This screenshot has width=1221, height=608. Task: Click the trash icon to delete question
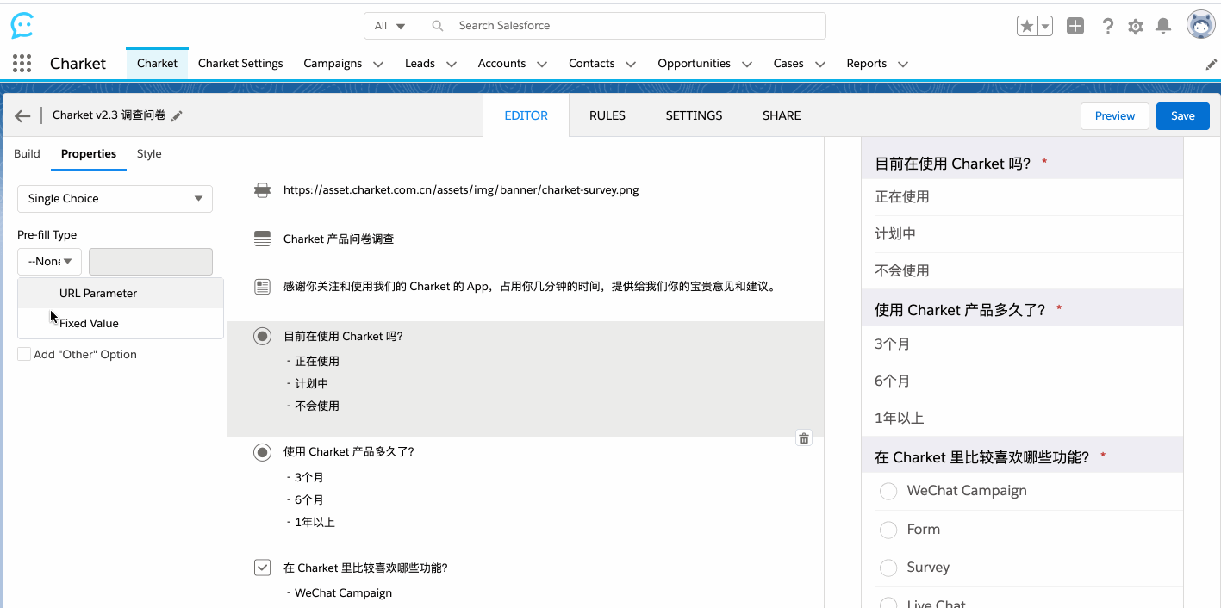point(804,438)
